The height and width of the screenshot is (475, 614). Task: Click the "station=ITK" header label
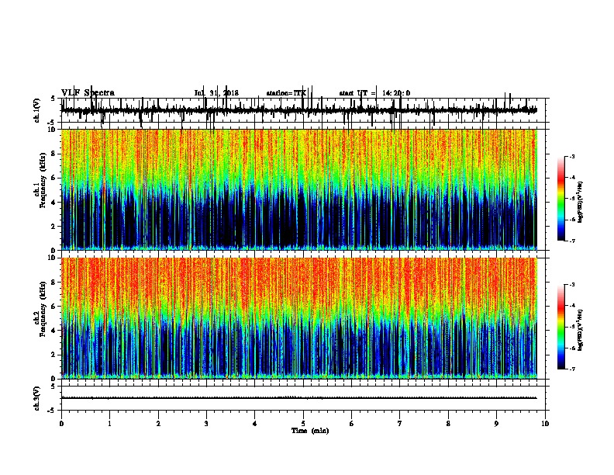pos(286,93)
